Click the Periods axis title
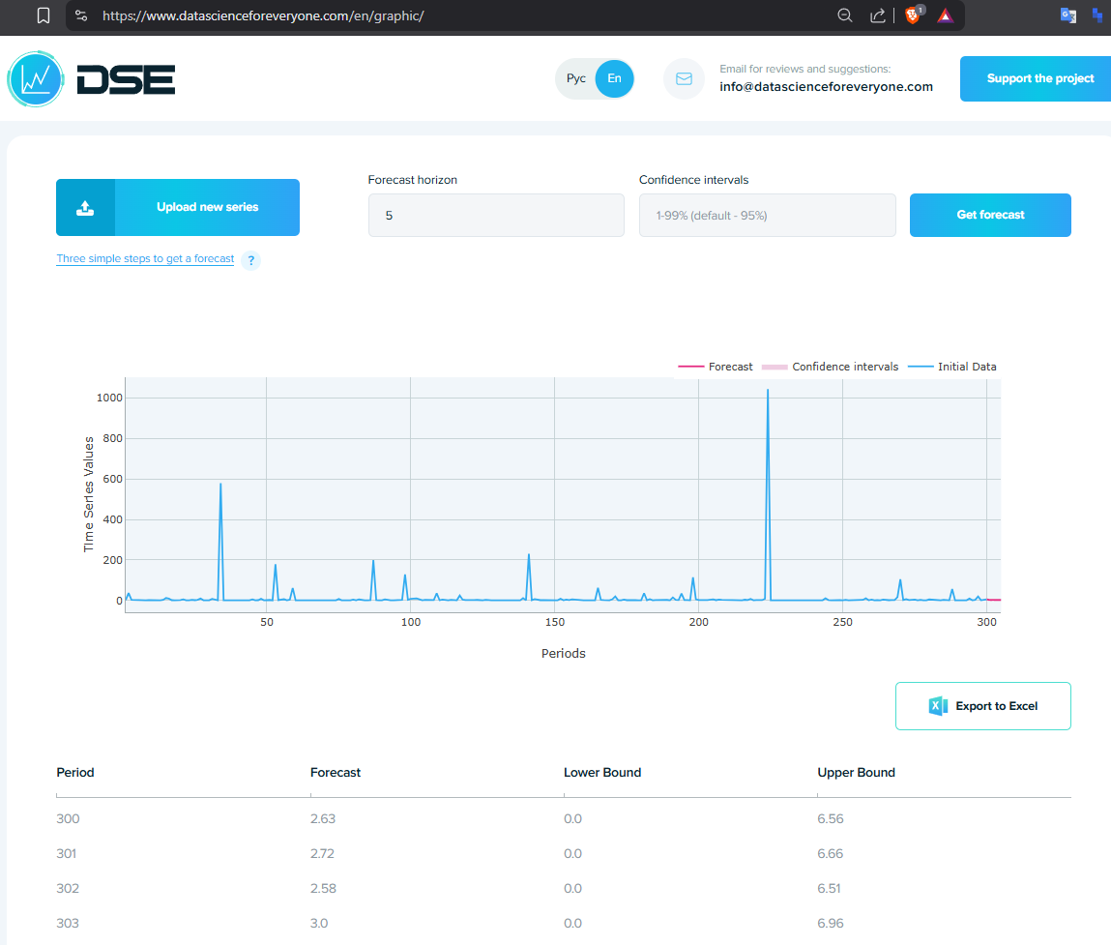 [x=564, y=653]
